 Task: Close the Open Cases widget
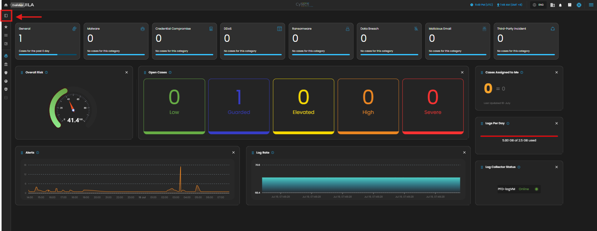coord(462,72)
